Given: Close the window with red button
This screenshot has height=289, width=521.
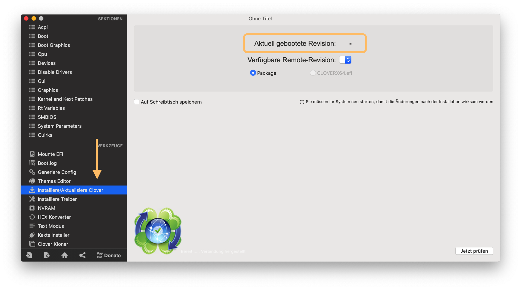Looking at the screenshot, I should point(26,18).
